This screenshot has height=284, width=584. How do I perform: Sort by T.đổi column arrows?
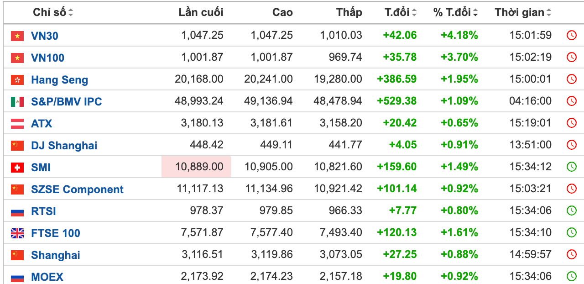(414, 13)
